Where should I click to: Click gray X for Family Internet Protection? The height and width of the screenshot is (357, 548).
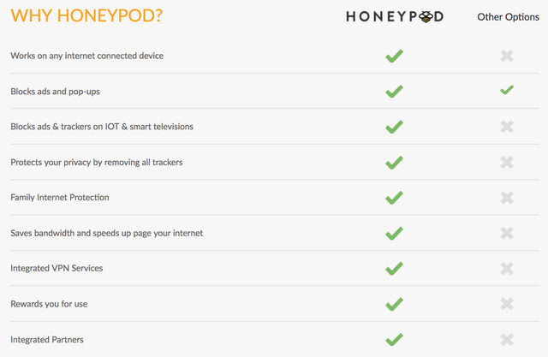coord(507,198)
